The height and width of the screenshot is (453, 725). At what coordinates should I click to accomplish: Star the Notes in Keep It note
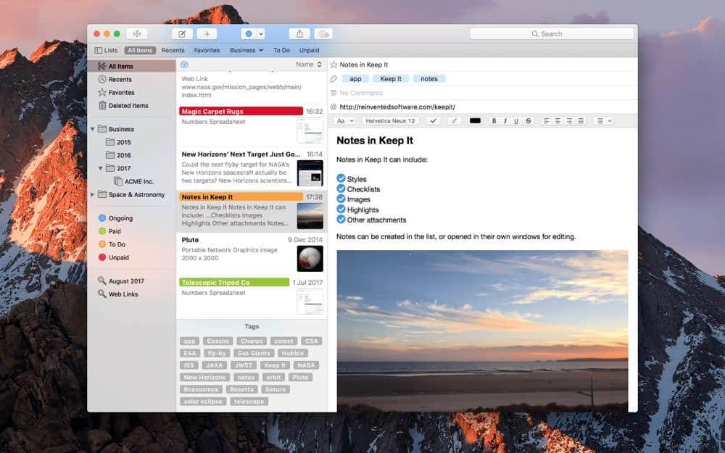coord(333,65)
